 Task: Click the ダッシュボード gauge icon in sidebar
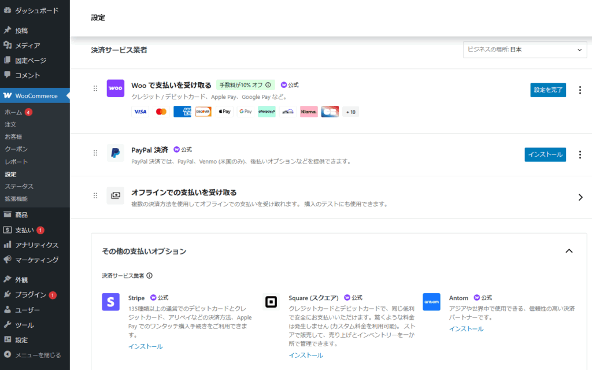7,10
